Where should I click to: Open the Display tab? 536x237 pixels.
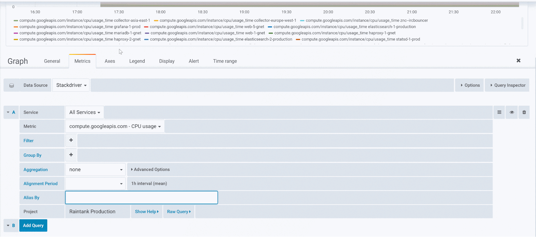point(167,61)
